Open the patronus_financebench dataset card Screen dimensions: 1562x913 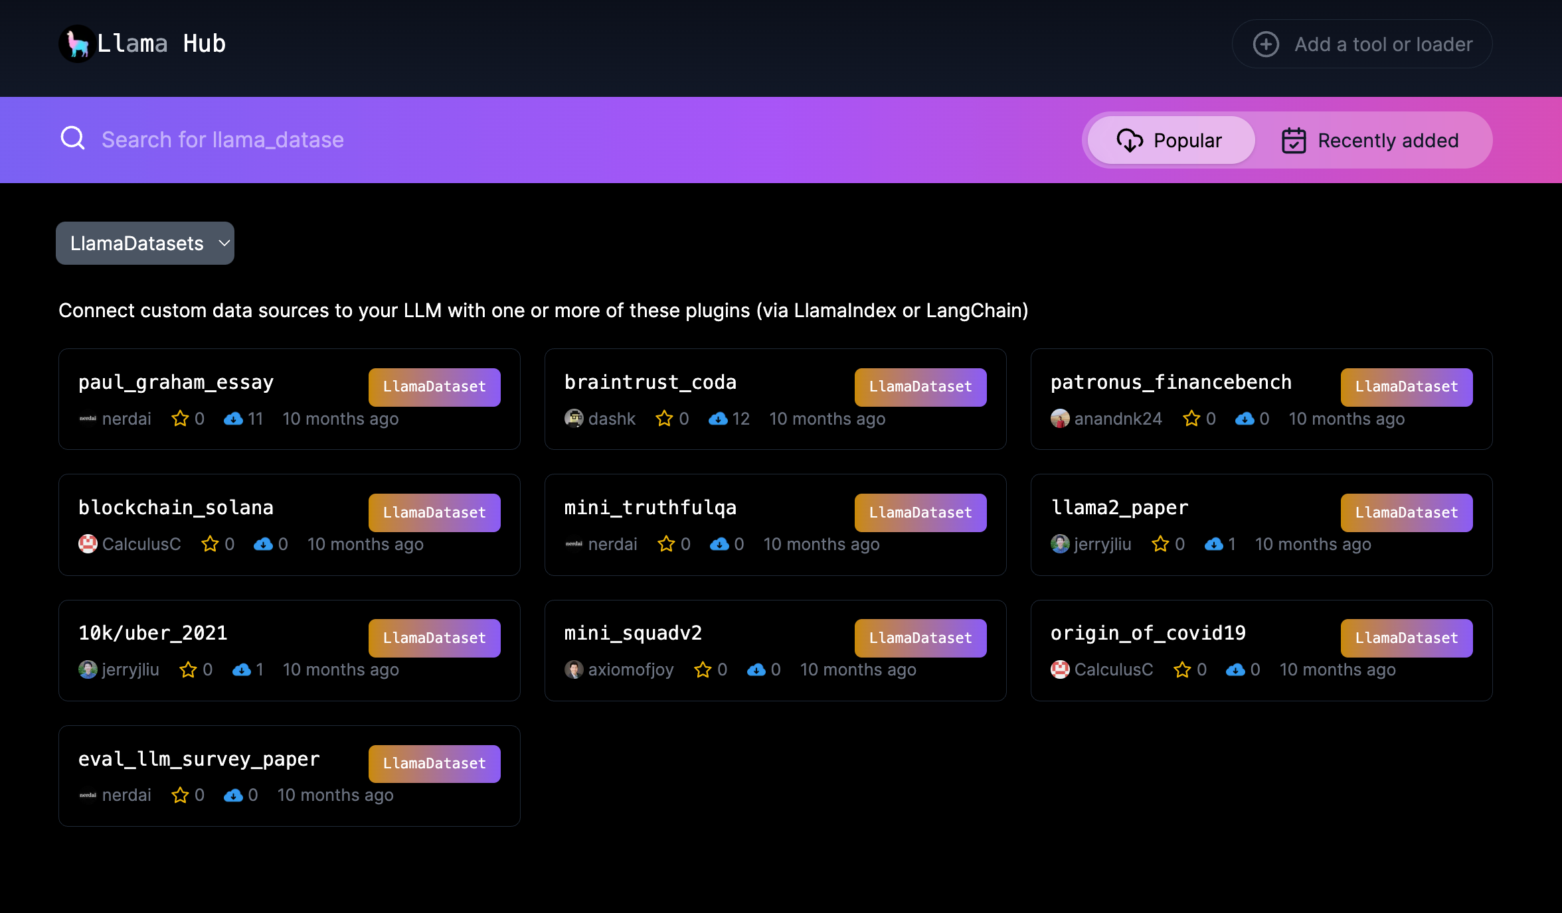click(1171, 382)
